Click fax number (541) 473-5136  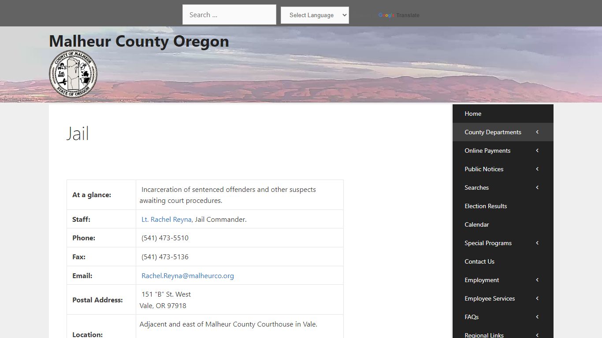(165, 257)
